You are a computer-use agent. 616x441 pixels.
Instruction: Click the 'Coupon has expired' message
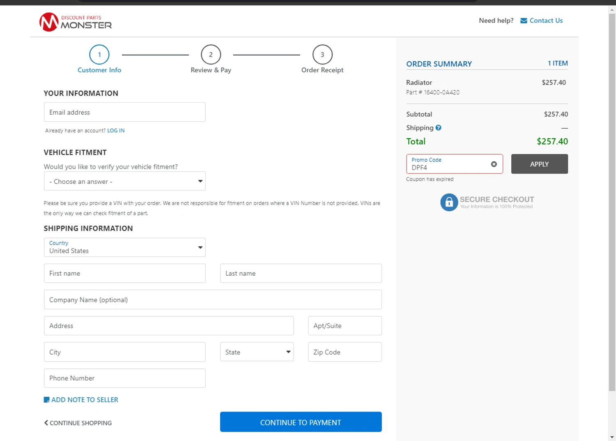pos(430,179)
